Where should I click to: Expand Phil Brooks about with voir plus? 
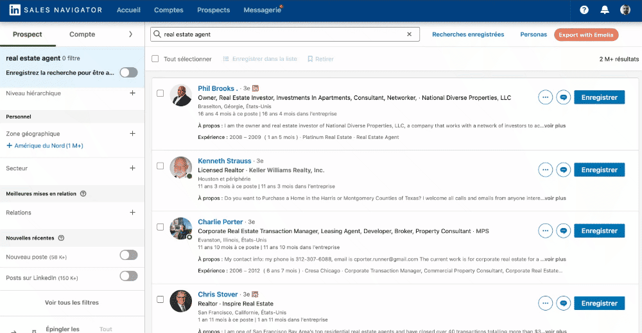pyautogui.click(x=555, y=126)
